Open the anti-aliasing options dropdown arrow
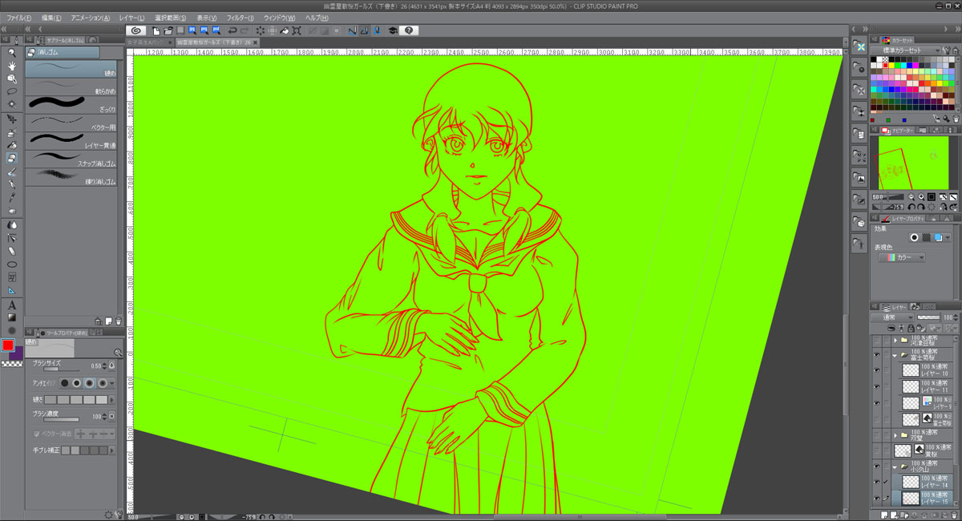 (112, 383)
